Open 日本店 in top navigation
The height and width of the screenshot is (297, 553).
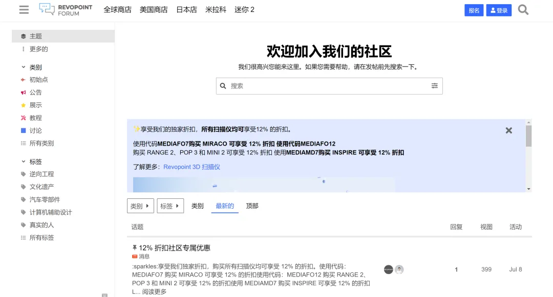coord(186,10)
